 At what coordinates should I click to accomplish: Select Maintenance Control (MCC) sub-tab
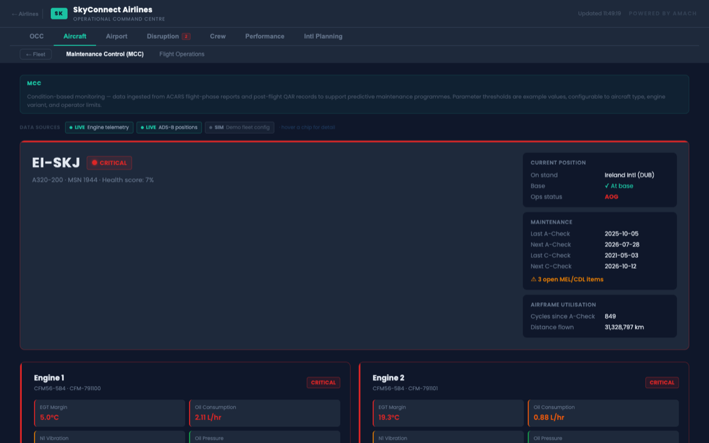click(105, 54)
